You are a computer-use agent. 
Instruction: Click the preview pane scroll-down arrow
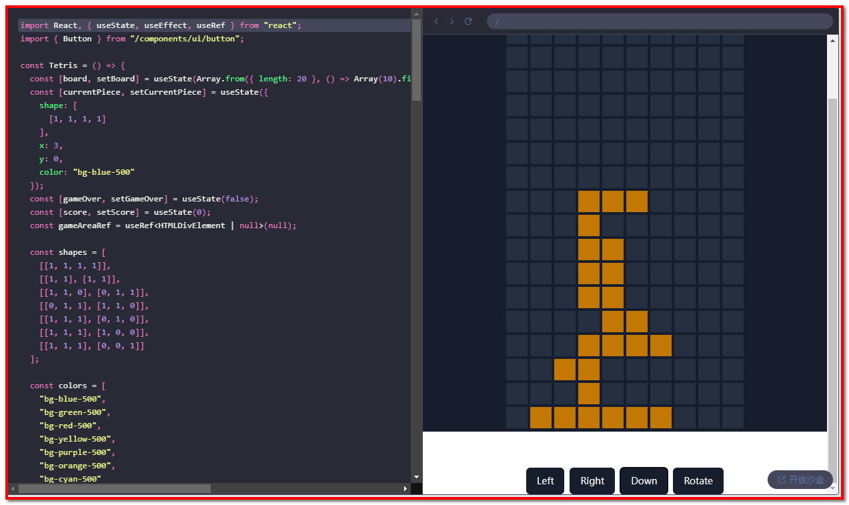pos(832,488)
